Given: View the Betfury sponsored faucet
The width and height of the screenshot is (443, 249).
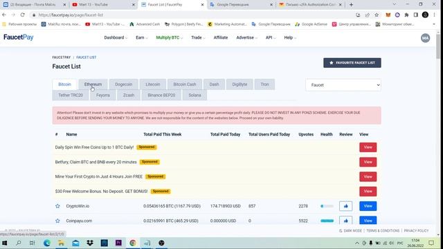Looking at the screenshot, I should coord(368,162).
